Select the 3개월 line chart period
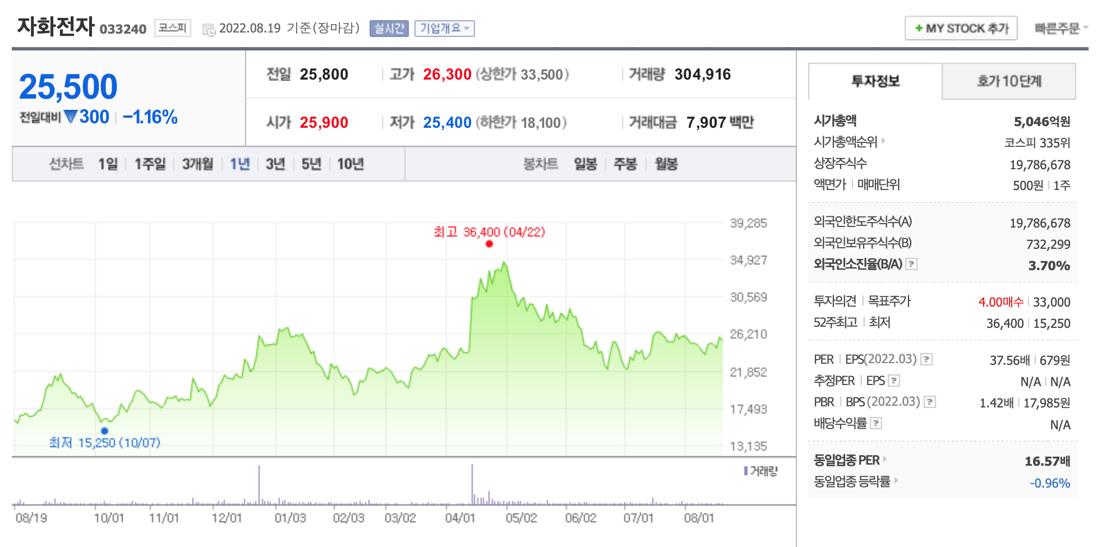 click(x=197, y=164)
